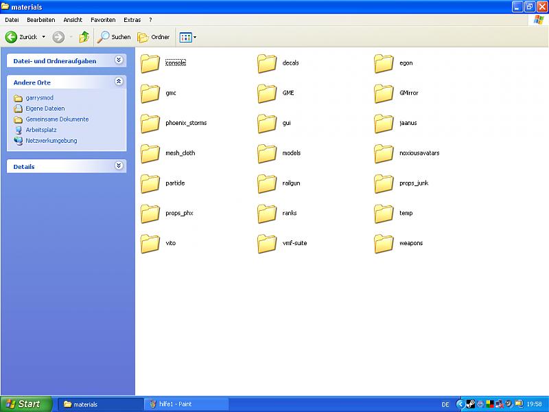Click the Windows Start button
The height and width of the screenshot is (412, 549).
(x=24, y=404)
